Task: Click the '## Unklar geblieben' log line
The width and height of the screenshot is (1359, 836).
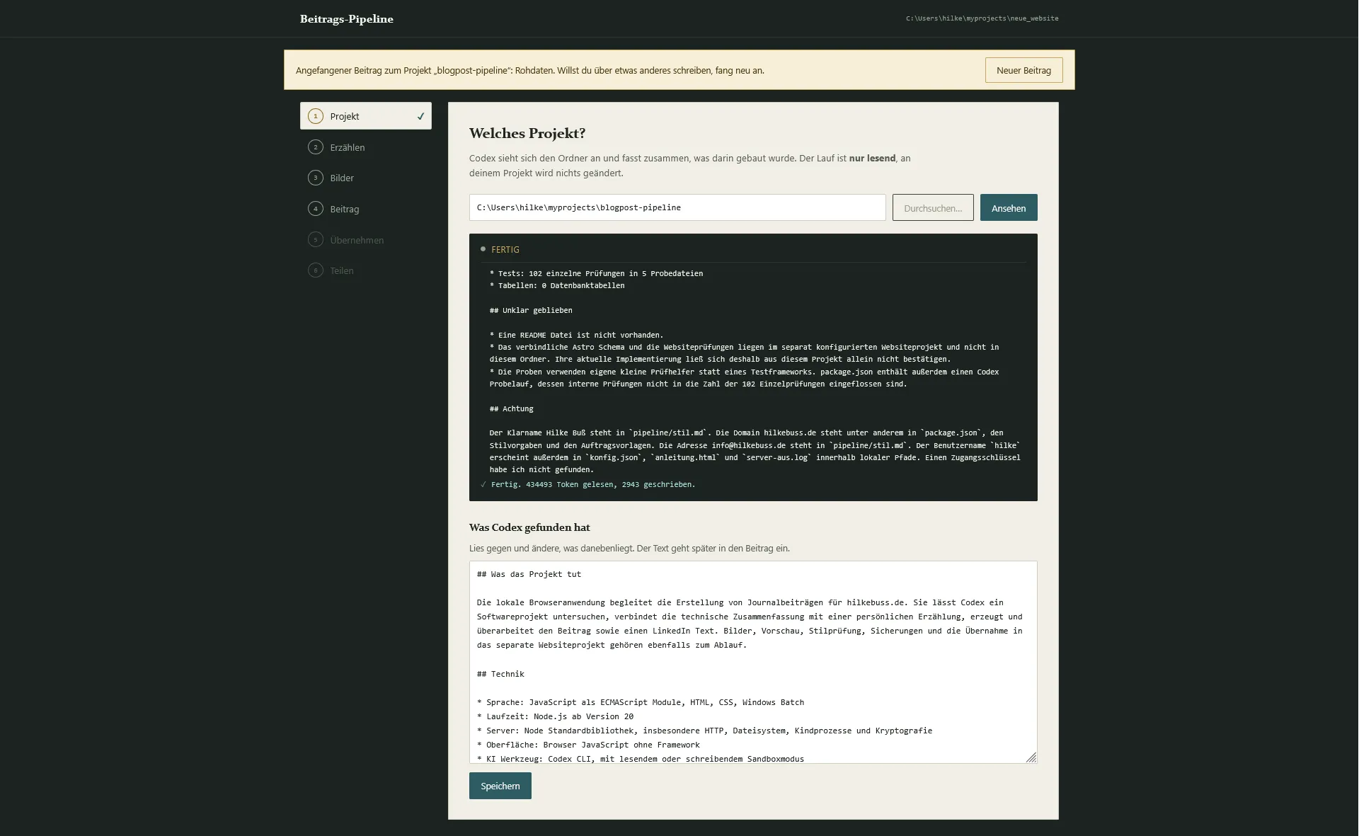Action: tap(531, 310)
